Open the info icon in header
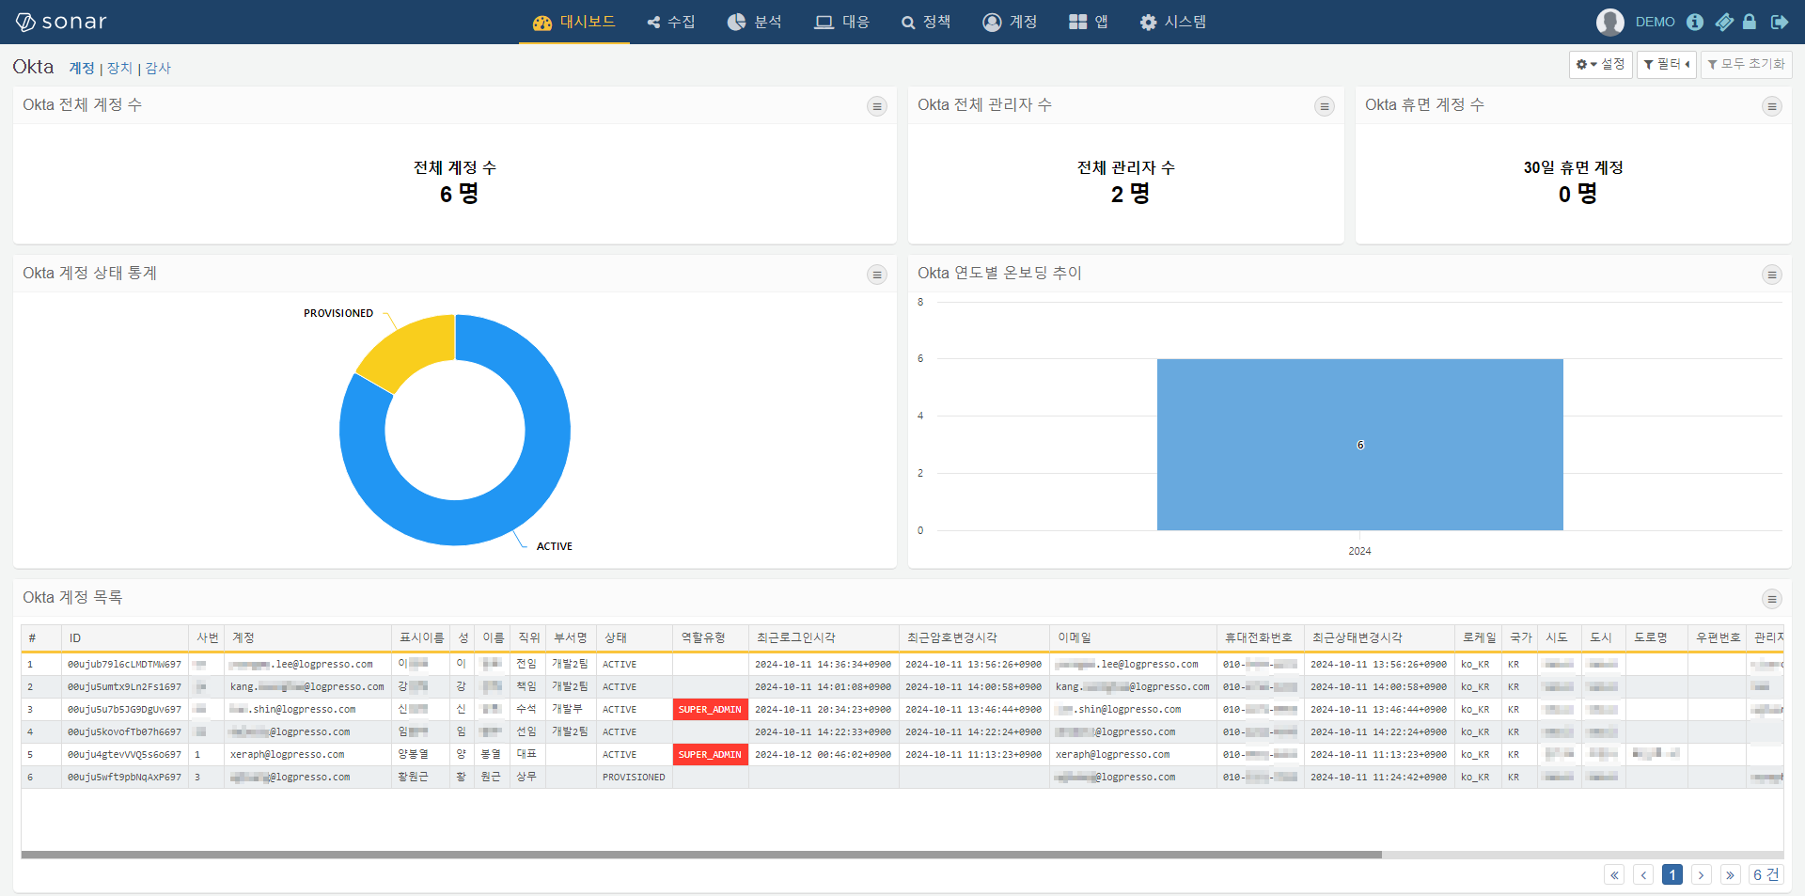Screen dimensions: 1805x896 1695,22
